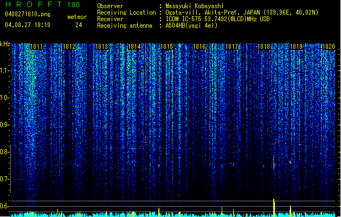This screenshot has width=341, height=217.
Task: Click the Ogata-vill. Akita-Pref. JAPAN location text
Action: tap(242, 12)
